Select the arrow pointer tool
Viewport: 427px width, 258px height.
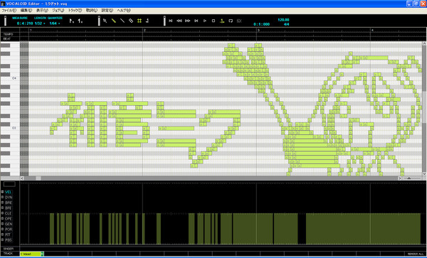coord(105,21)
